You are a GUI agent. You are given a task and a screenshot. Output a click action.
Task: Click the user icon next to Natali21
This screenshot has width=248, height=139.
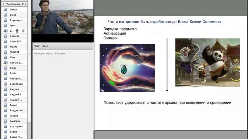5,52
